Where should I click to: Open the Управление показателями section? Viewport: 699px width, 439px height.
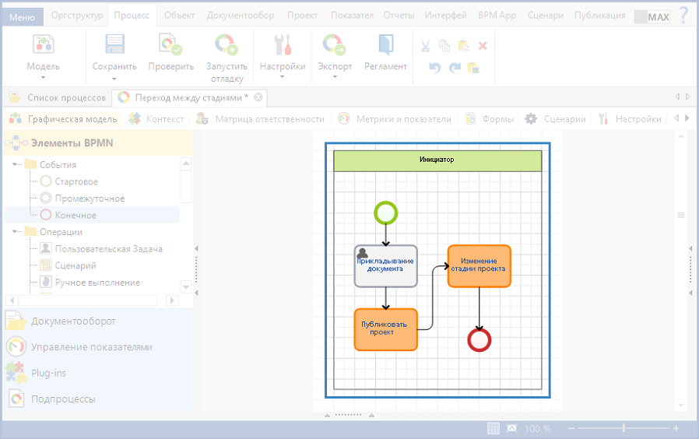coord(98,346)
